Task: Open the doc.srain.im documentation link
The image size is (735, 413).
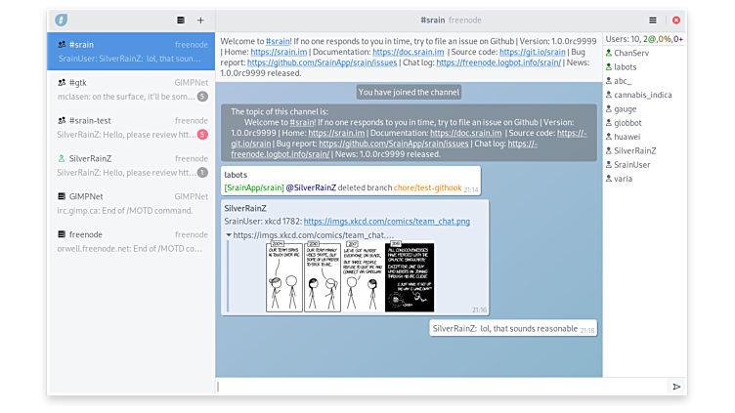Action: pos(407,51)
